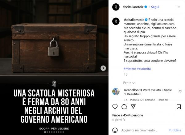The height and width of the screenshot is (135, 185).
Task: Select the second carousel pagination dot
Action: click(x=47, y=132)
